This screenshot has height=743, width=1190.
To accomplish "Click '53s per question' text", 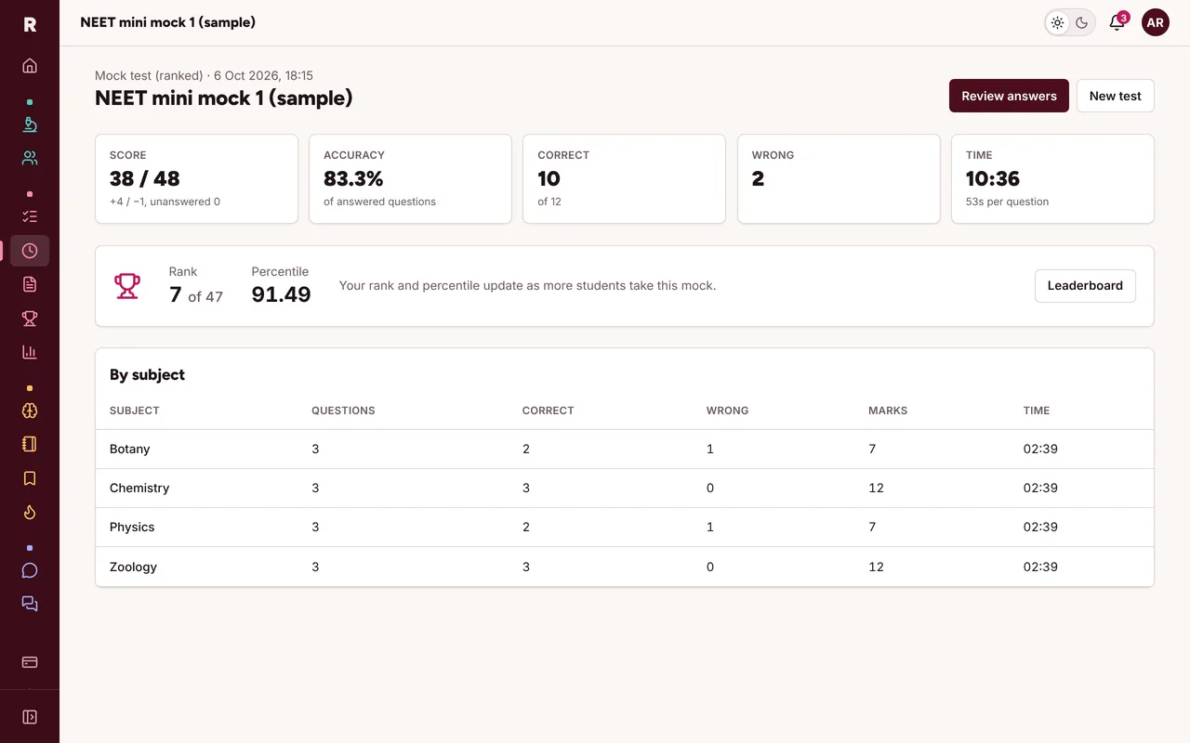I will tap(1007, 202).
